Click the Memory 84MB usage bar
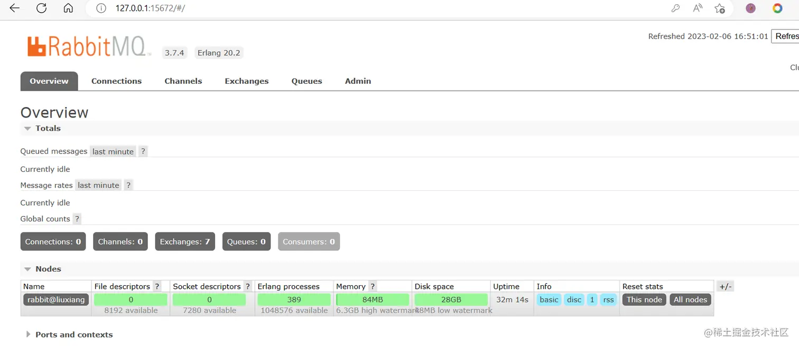This screenshot has height=348, width=799. coord(373,299)
